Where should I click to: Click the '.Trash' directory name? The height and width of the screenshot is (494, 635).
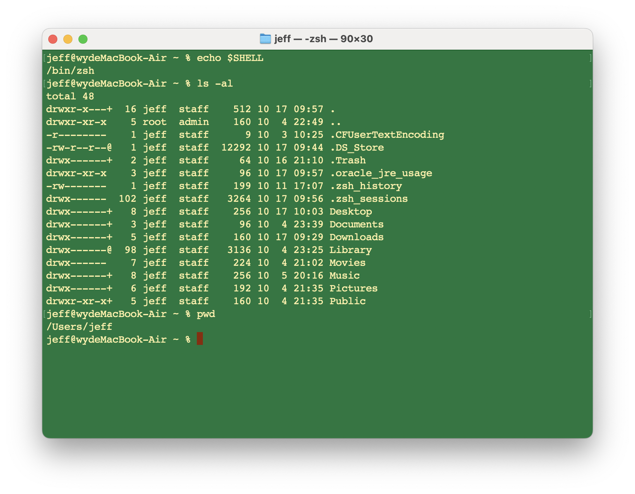(348, 160)
